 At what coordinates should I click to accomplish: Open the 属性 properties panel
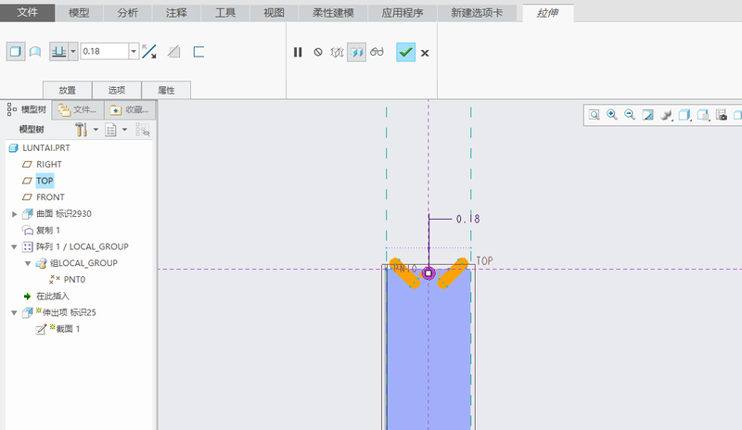click(166, 90)
